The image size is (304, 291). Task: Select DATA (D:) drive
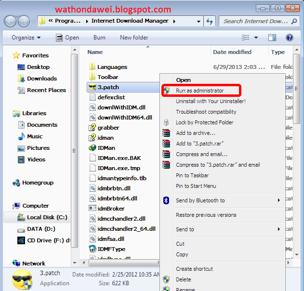(x=41, y=229)
